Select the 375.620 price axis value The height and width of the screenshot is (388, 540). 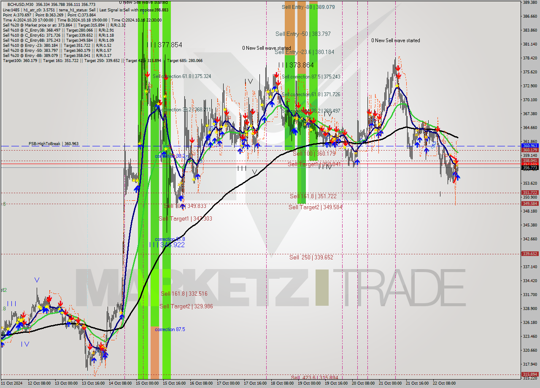coord(530,72)
